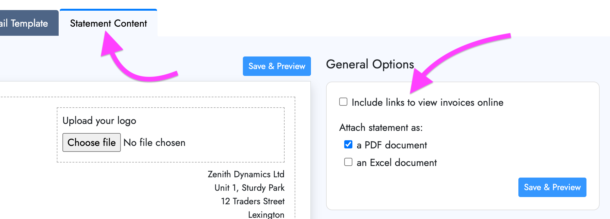Click the 'Attach statement as:' label
This screenshot has width=610, height=219.
(381, 127)
